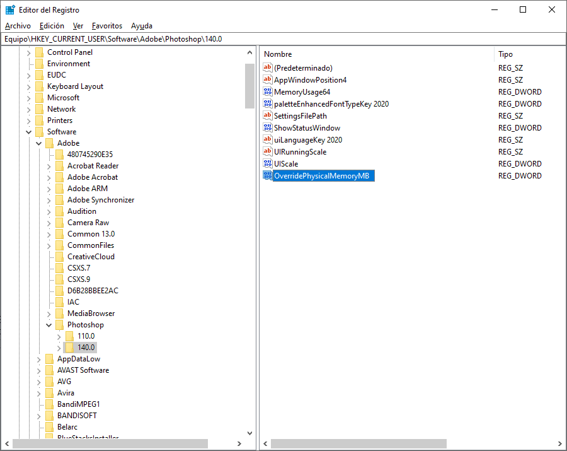Click the uiLanguageKey 2020 string icon
Screen dimensions: 567x451
tap(268, 139)
